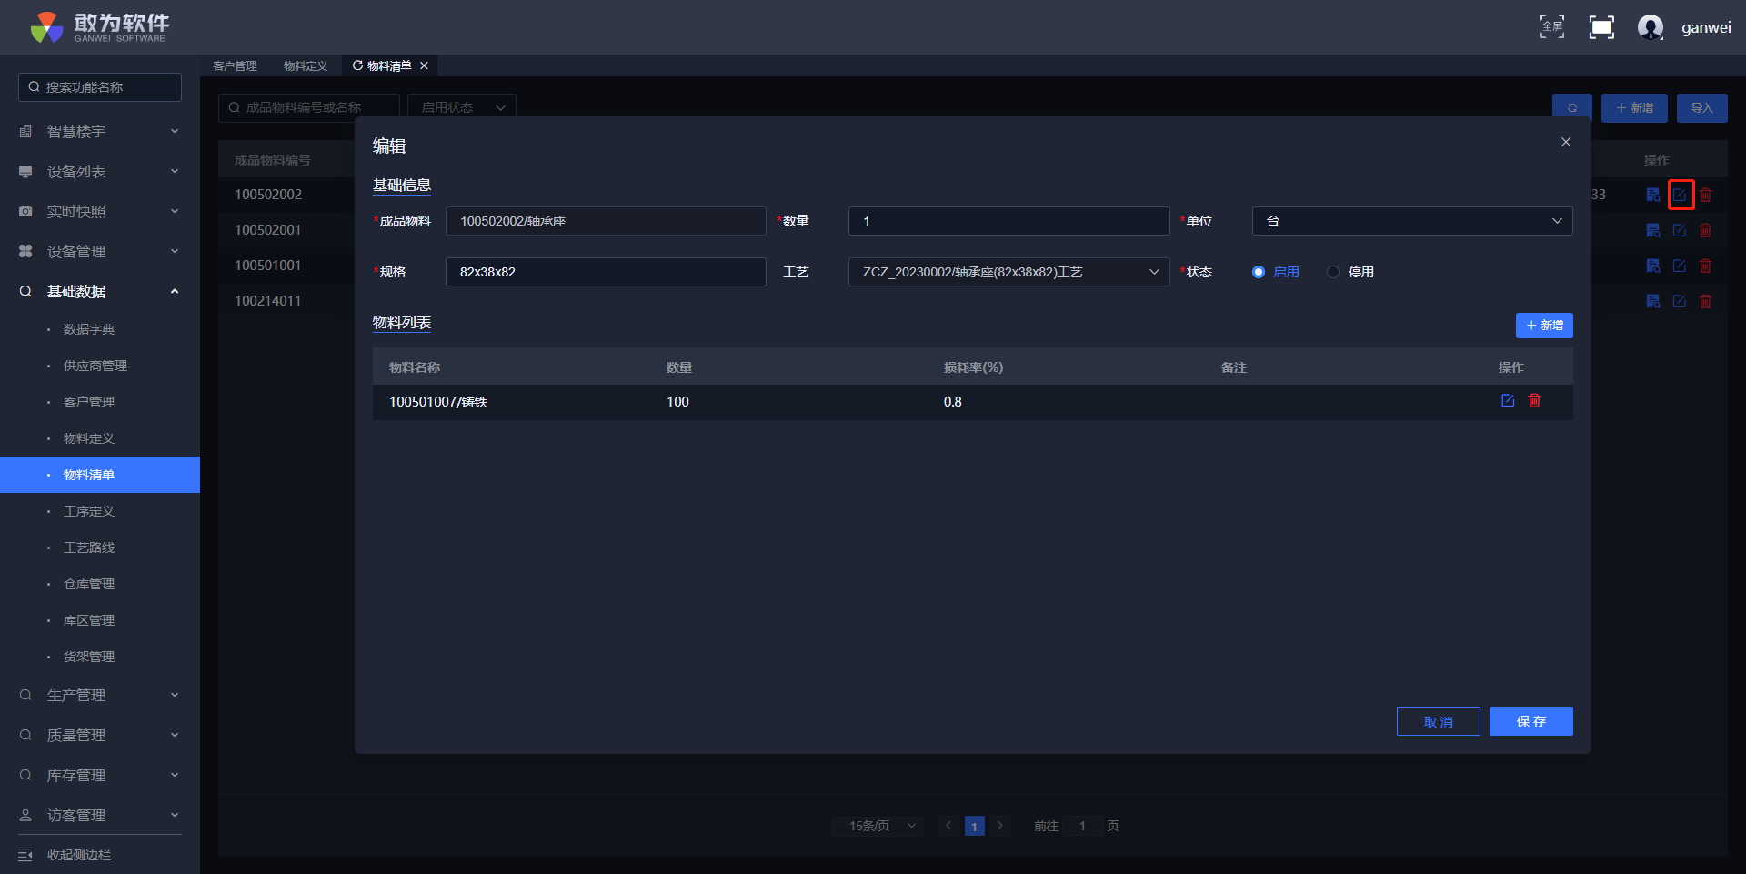Click the edit icon for material 100501007/铸铁
Screen dimensions: 1746x874
coord(1507,401)
